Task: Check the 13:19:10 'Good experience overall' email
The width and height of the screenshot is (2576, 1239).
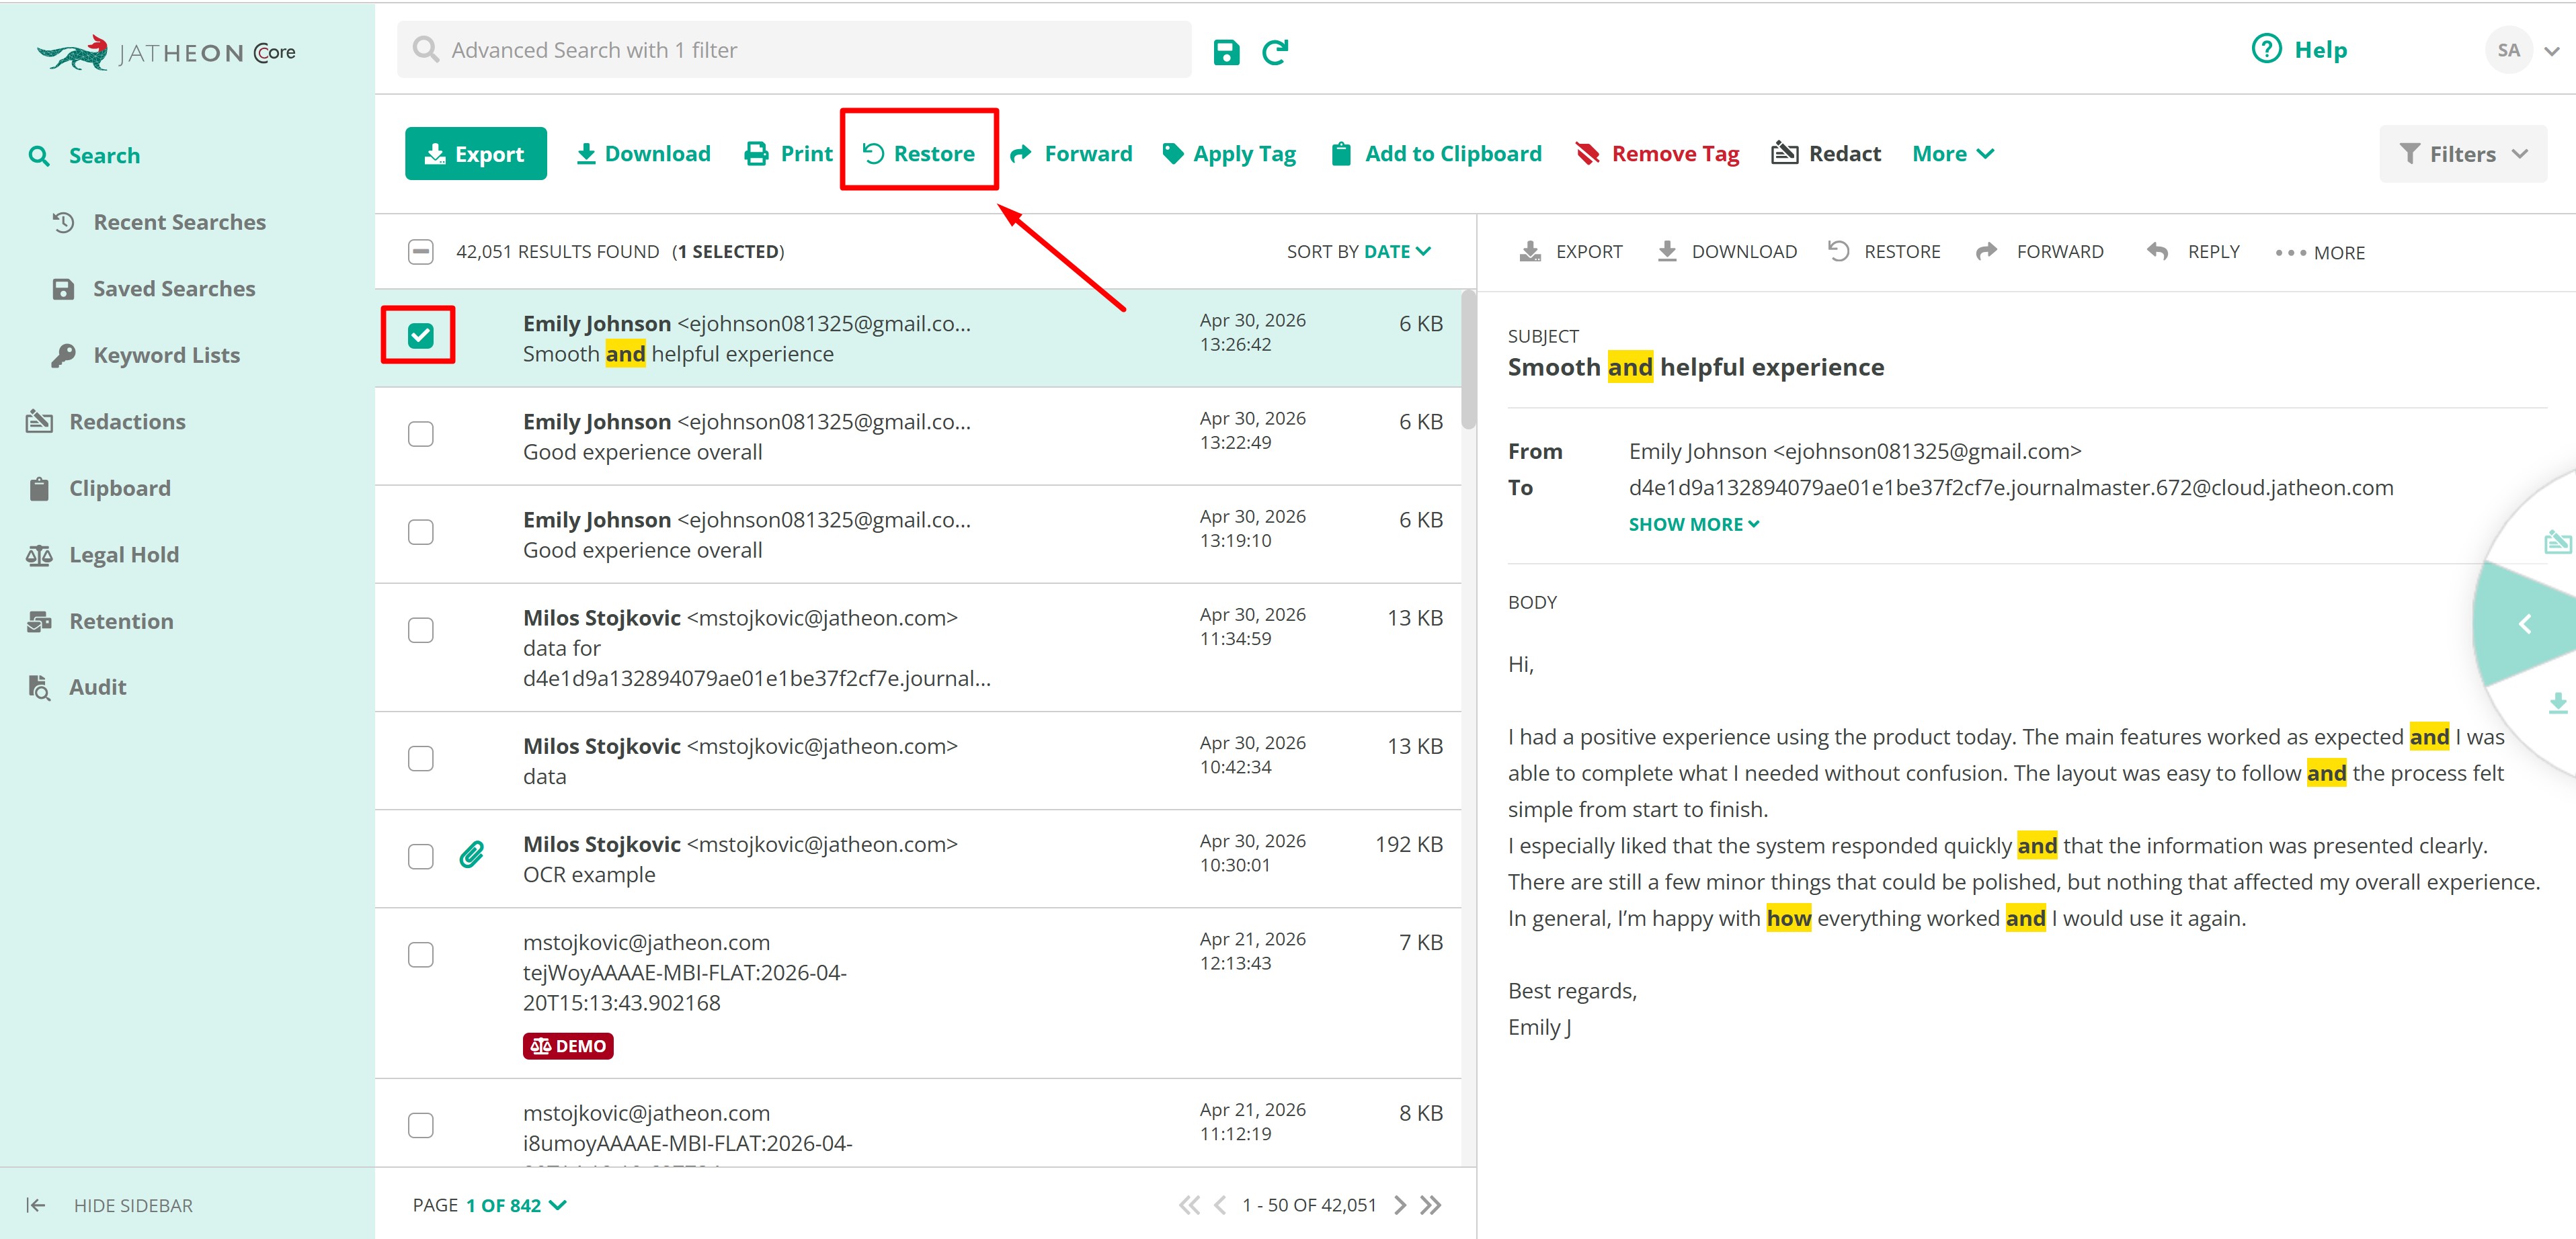Action: click(421, 531)
